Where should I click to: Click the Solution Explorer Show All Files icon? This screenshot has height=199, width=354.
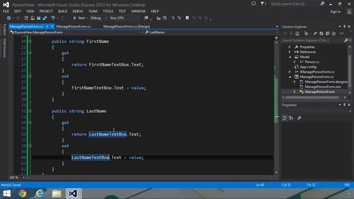[x=334, y=34]
